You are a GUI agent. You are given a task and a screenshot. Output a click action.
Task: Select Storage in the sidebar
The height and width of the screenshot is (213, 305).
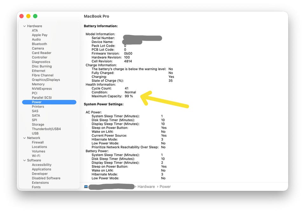38,124
